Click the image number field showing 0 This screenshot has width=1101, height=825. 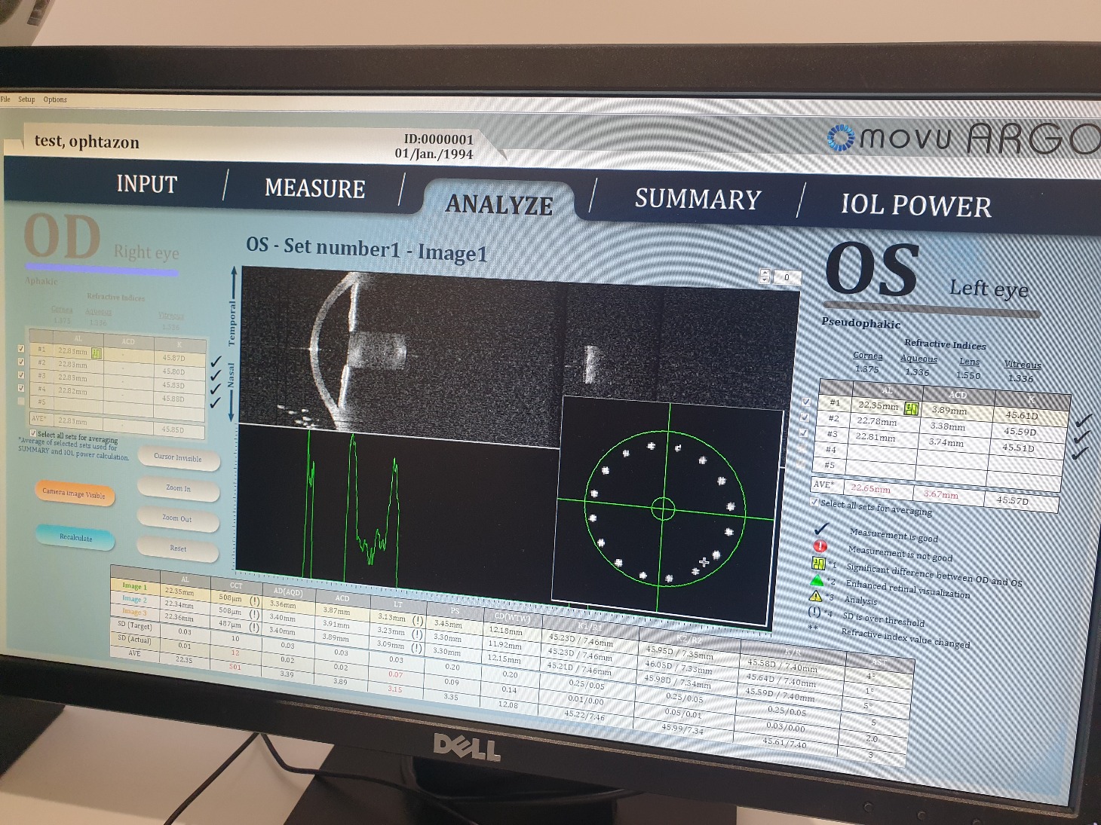tap(786, 277)
